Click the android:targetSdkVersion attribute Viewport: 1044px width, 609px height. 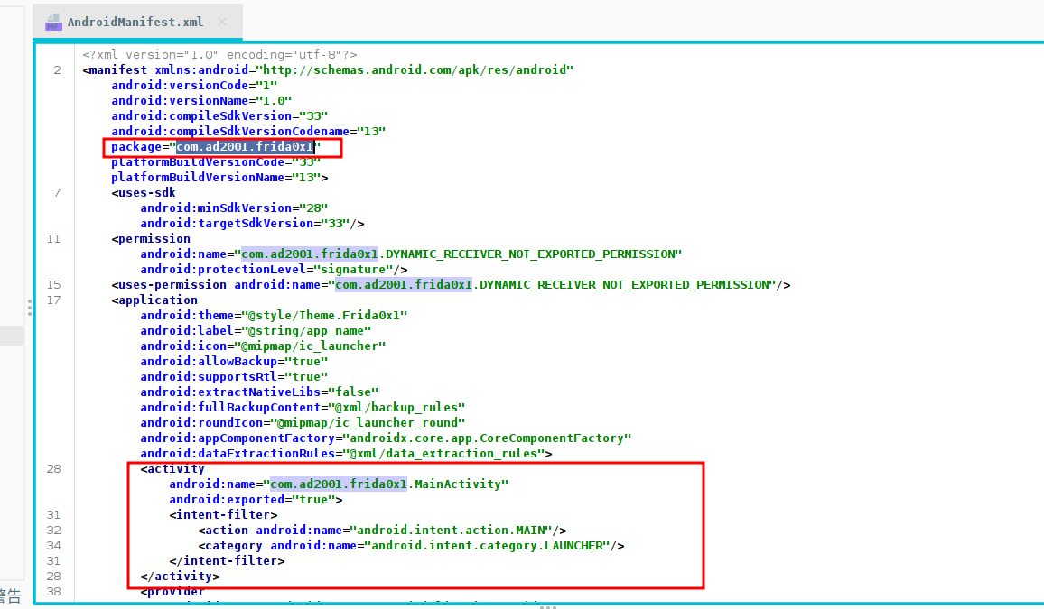click(226, 223)
